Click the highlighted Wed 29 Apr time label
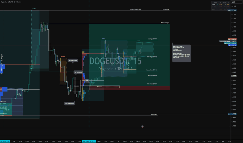The image size is (243, 143). (89, 141)
